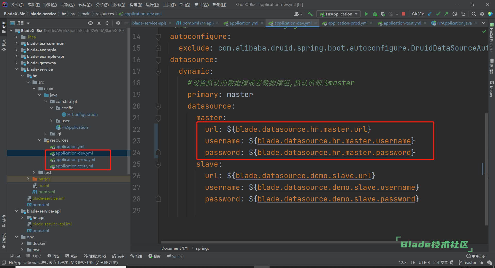Collapse all in project tree

pyautogui.click(x=107, y=23)
